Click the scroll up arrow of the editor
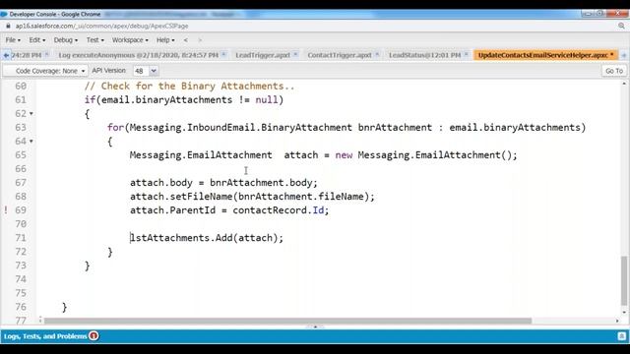Viewport: 630px width, 354px height. (x=623, y=84)
